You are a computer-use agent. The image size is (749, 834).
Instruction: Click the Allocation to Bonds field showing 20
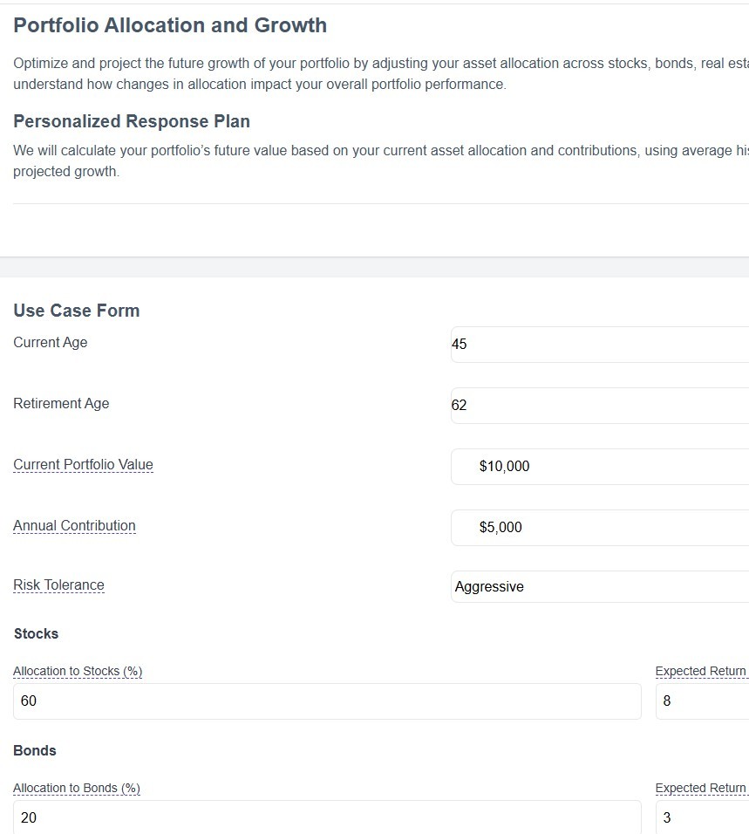tap(327, 817)
